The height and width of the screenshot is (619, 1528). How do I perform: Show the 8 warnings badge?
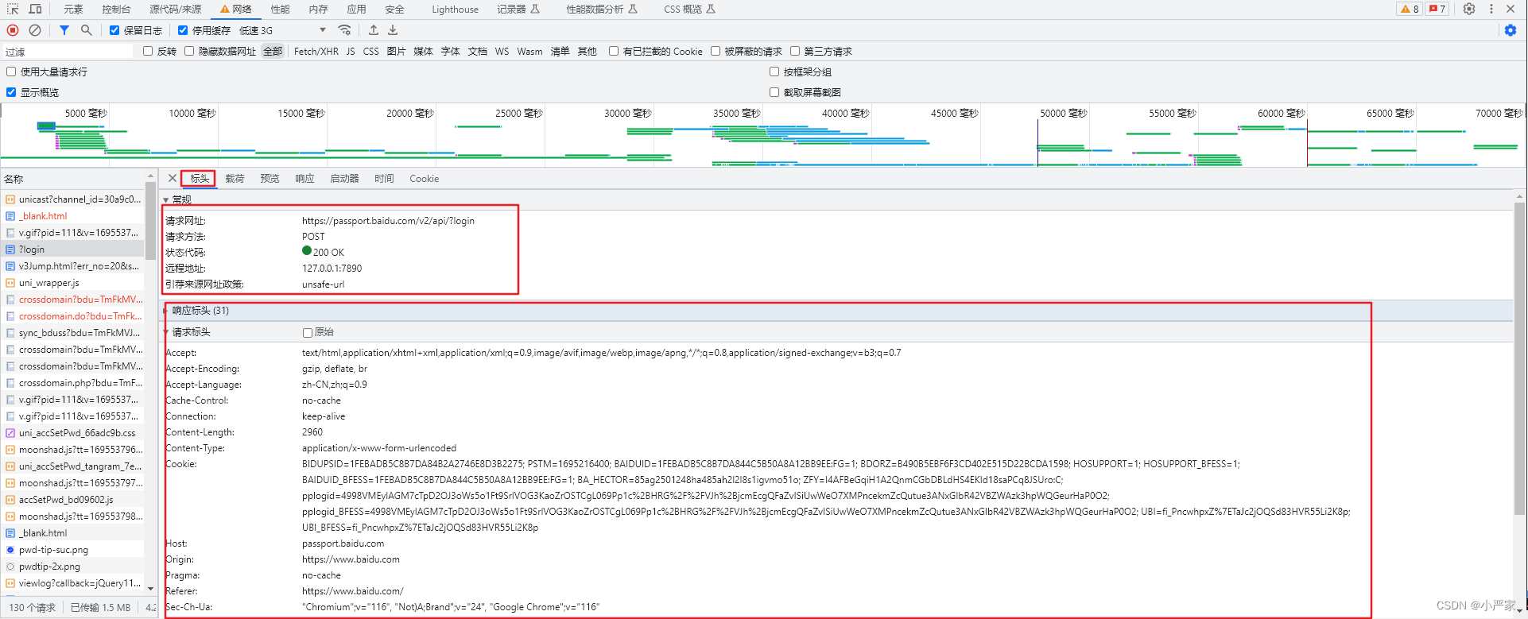[1410, 9]
